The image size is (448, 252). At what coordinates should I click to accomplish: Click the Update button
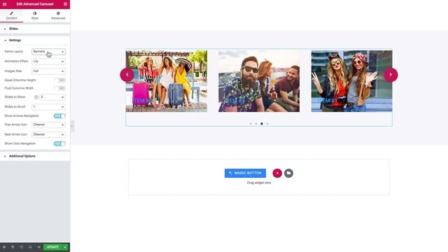pyautogui.click(x=52, y=247)
